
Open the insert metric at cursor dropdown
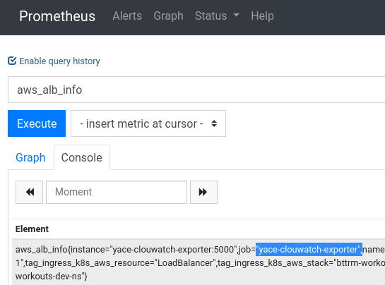(148, 123)
